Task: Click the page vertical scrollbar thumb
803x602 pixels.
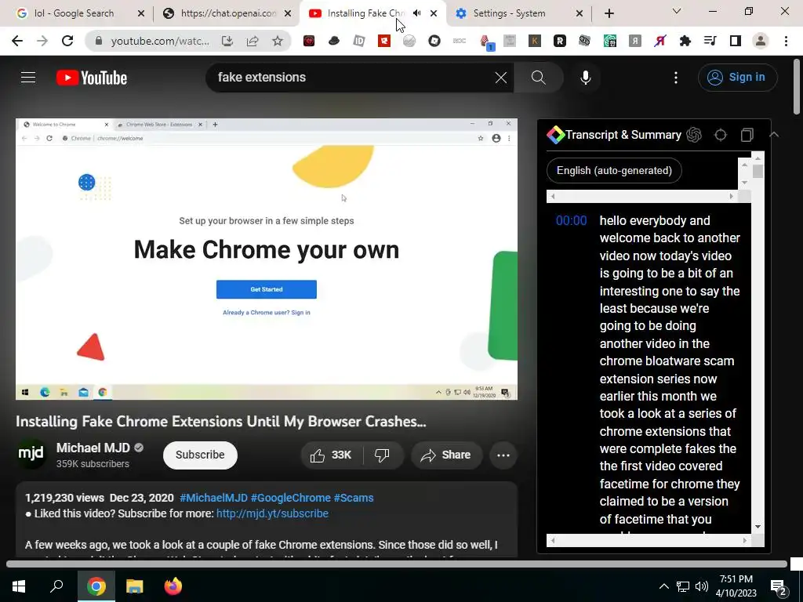Action: coord(797,85)
